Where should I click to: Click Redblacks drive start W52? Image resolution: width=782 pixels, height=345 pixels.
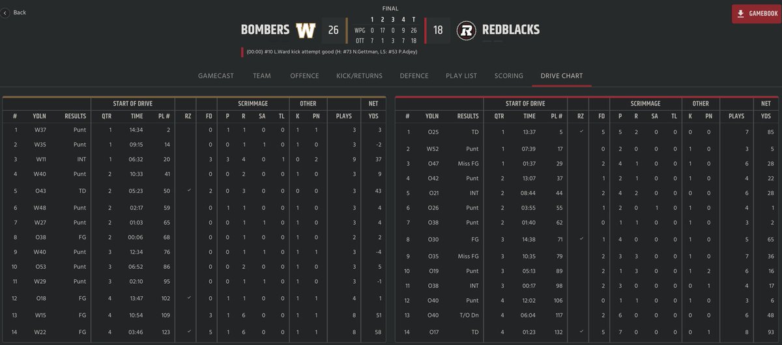[432, 149]
